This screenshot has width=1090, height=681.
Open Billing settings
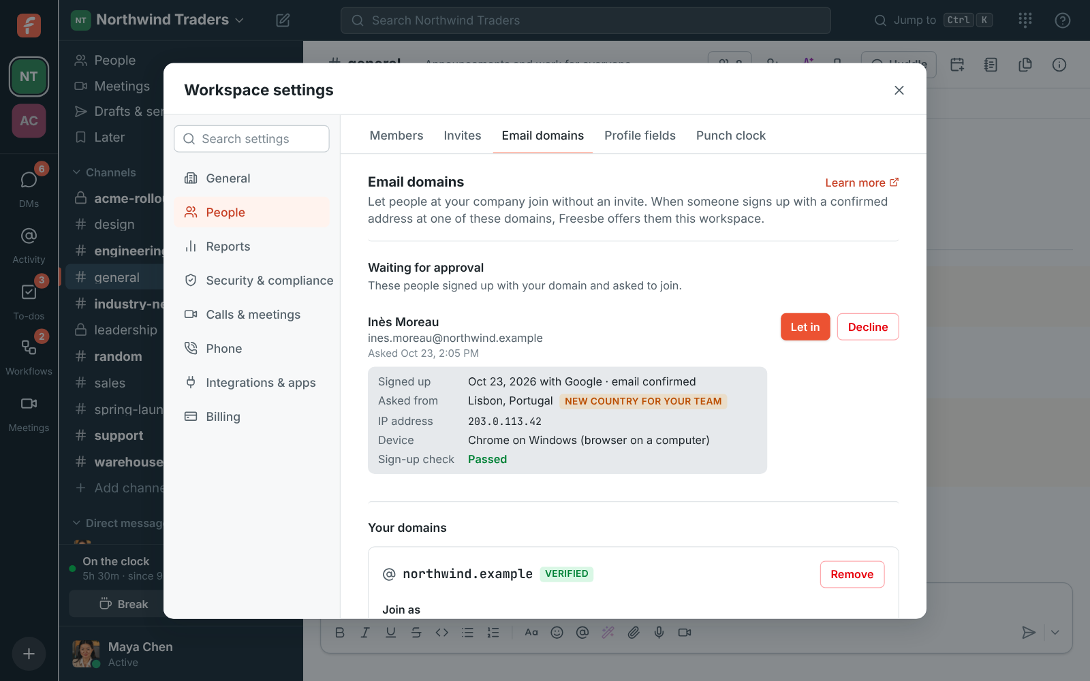pos(251,417)
